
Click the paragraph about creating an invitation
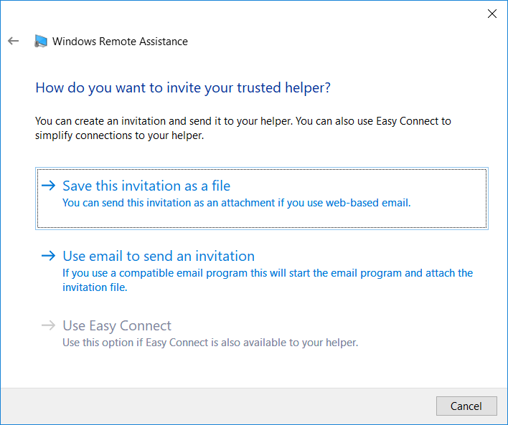pos(243,128)
